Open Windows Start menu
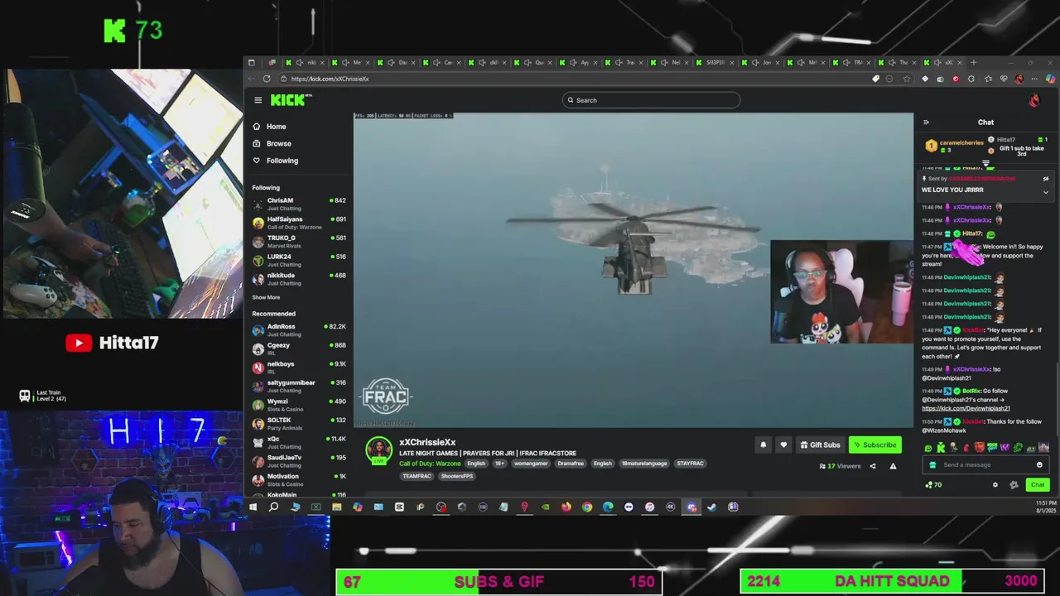The image size is (1060, 596). point(253,507)
